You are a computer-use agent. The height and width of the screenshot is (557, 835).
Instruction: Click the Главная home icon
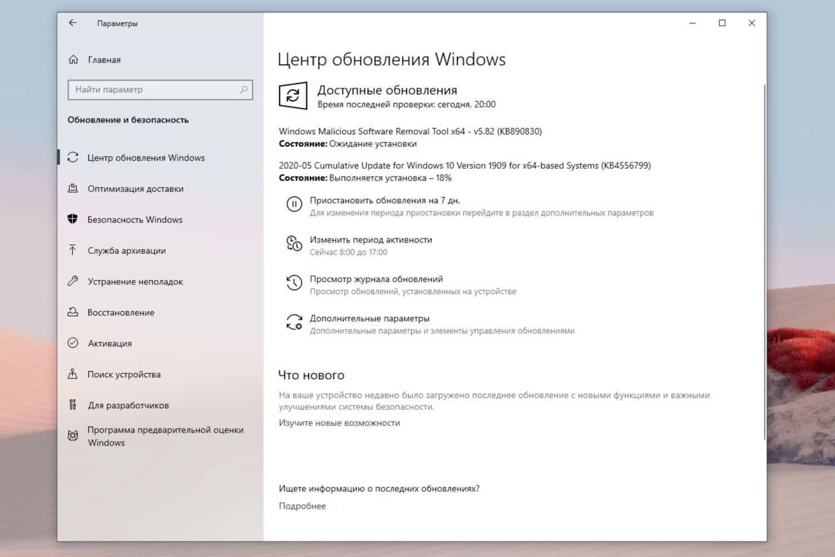click(73, 60)
